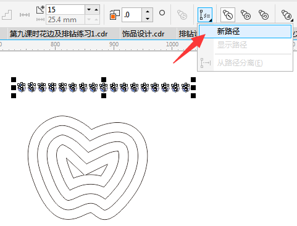Click the greyed-out loop blend icon
Image resolution: width=297 pixels, height=226 pixels.
[x=182, y=15]
